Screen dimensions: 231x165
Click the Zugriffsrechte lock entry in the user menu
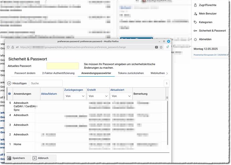[205, 5]
